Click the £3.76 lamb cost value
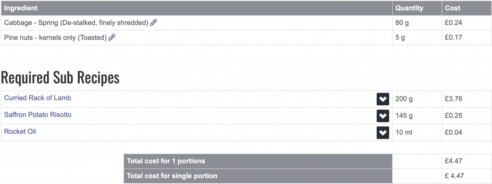 [x=454, y=99]
